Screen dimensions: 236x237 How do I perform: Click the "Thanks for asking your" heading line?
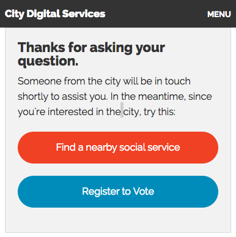coord(91,47)
